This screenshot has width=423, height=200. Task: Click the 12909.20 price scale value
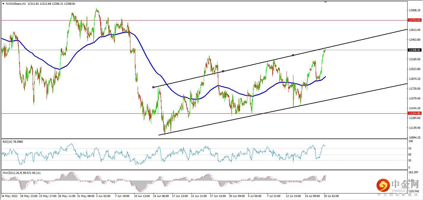415,10
